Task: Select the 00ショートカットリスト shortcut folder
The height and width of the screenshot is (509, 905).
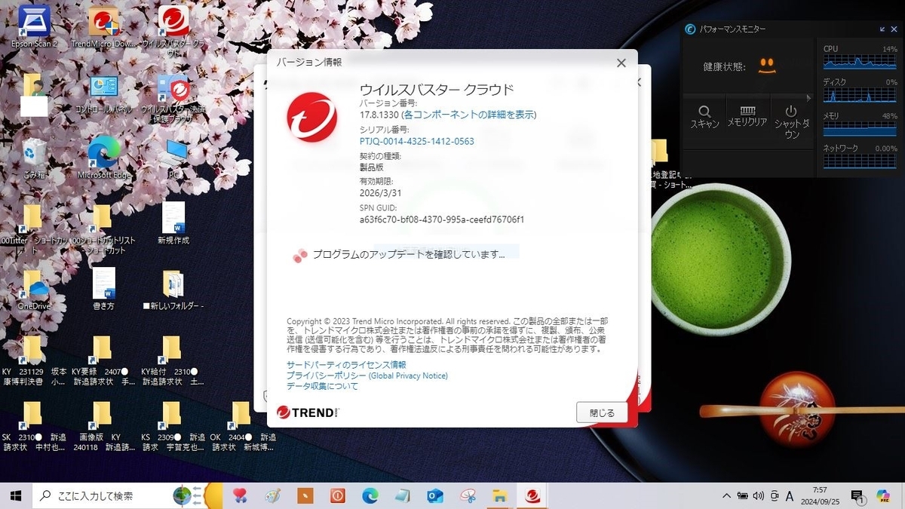Action: click(x=103, y=228)
